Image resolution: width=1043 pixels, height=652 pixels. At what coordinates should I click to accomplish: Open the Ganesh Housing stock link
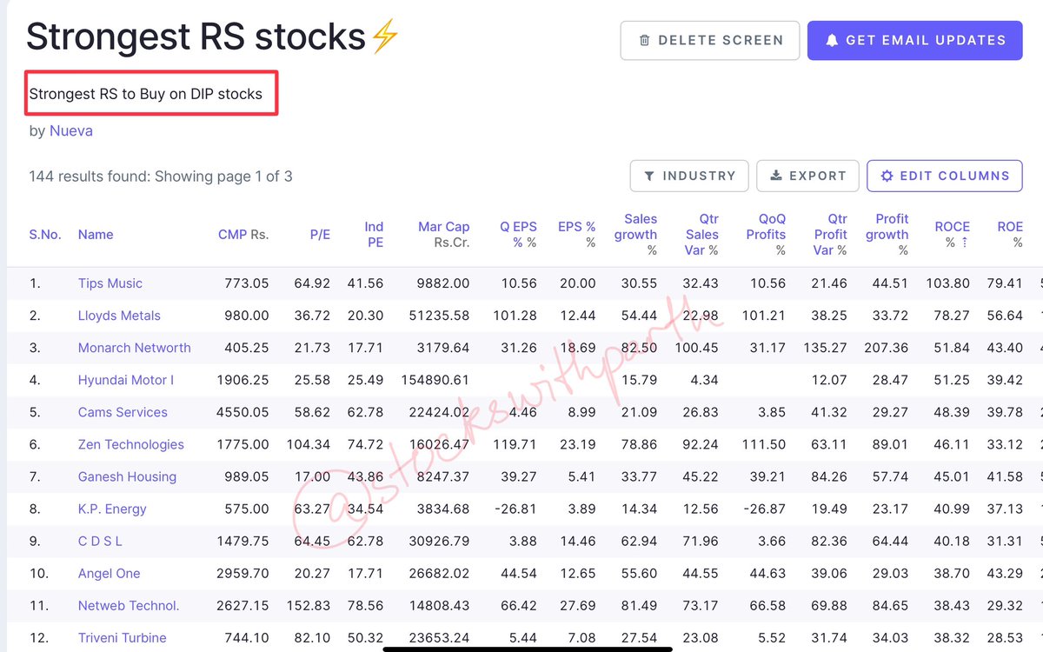click(127, 476)
